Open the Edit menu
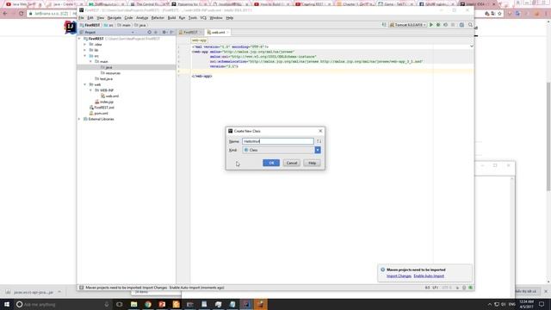This screenshot has width=551, height=310. pyautogui.click(x=90, y=17)
